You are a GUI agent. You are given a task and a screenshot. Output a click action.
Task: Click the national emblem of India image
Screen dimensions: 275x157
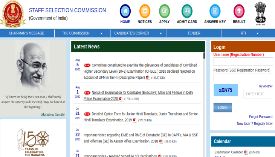coord(260,13)
